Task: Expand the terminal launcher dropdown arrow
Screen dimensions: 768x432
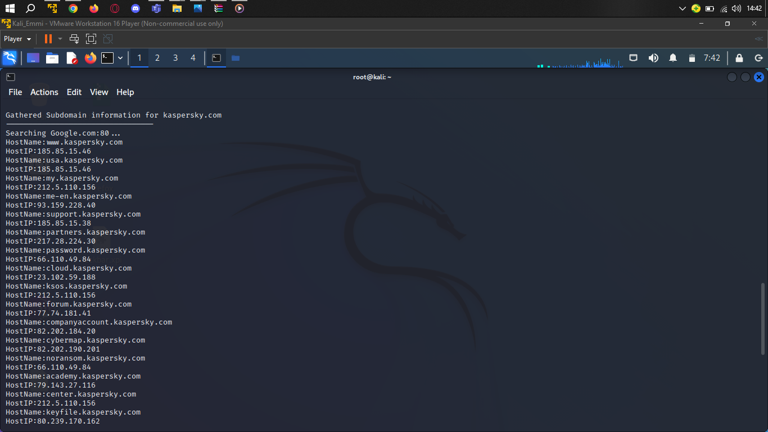Action: click(120, 58)
